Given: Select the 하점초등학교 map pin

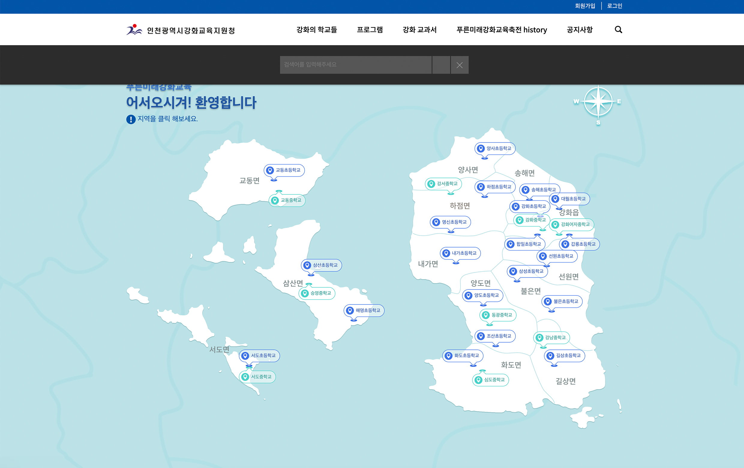Looking at the screenshot, I should point(495,187).
